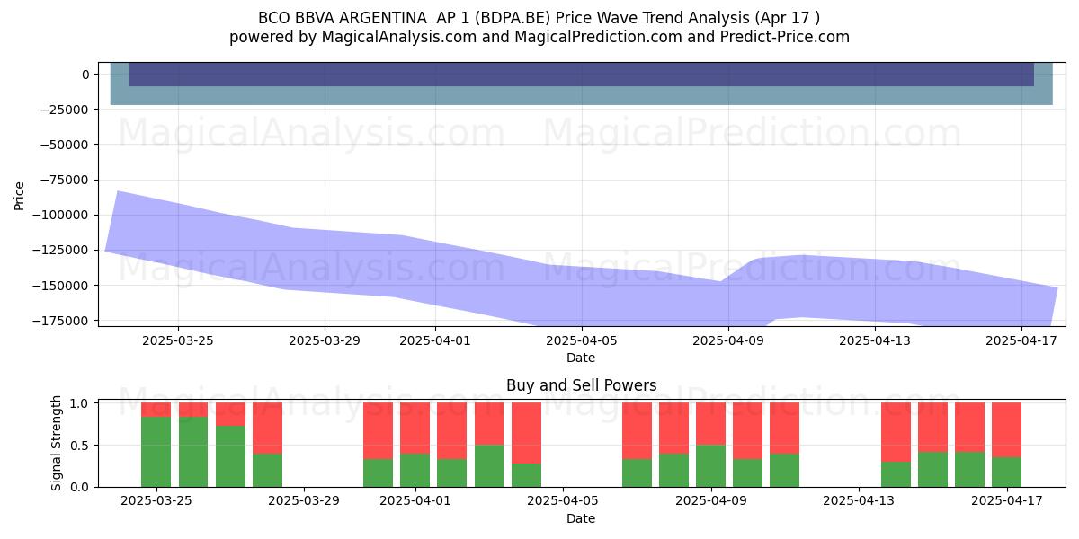Viewport: 1079px width, 539px height.
Task: Click the red sell bar segment for 2025-04-17
Action: coord(1006,429)
